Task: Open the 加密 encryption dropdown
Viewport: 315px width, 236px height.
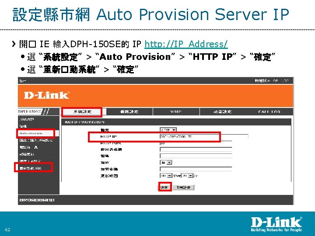Action: pyautogui.click(x=166, y=163)
